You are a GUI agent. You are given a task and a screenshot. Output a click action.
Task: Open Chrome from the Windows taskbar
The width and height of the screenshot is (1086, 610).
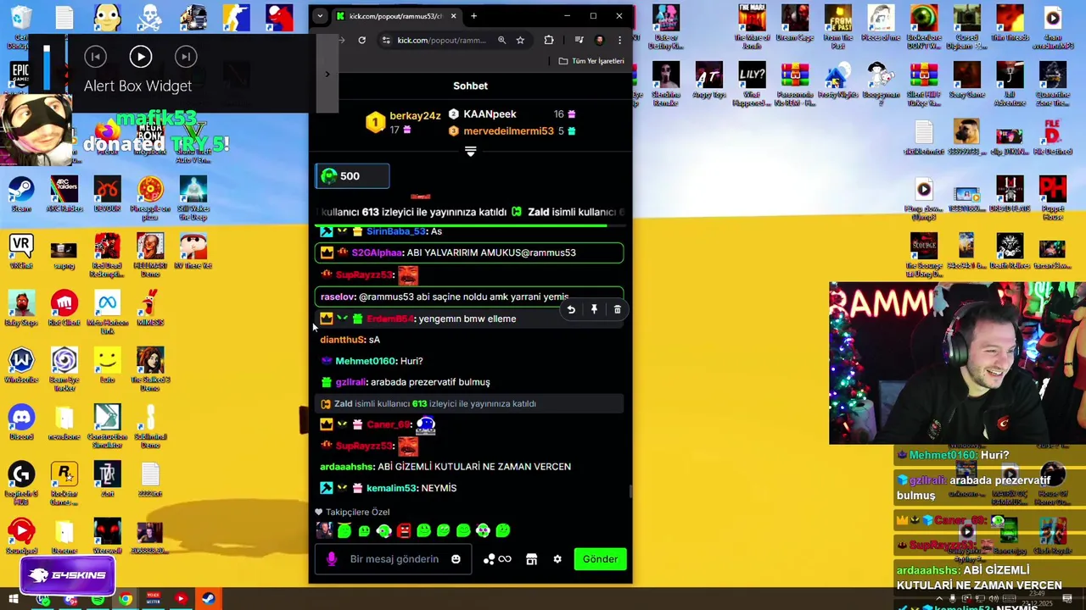click(126, 599)
